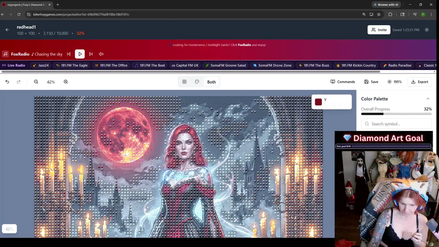
Task: Go back in browser history
Action: pos(2,14)
